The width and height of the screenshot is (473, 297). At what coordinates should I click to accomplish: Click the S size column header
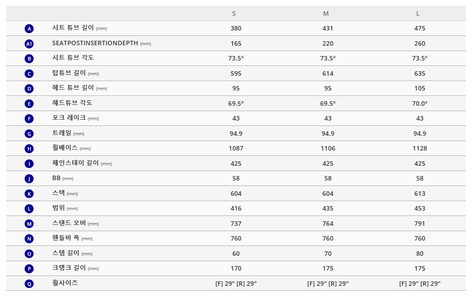click(234, 13)
